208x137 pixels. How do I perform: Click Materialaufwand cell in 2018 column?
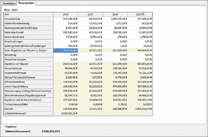116,32
